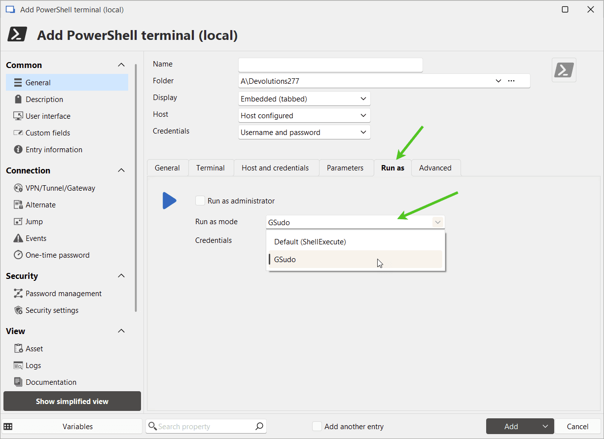This screenshot has height=439, width=604.
Task: Click the VPN/Tunnel/Gateway globe icon
Action: [18, 188]
